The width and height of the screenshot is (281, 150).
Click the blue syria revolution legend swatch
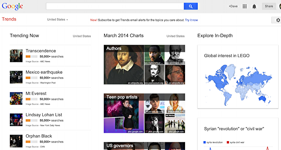pyautogui.click(x=204, y=142)
